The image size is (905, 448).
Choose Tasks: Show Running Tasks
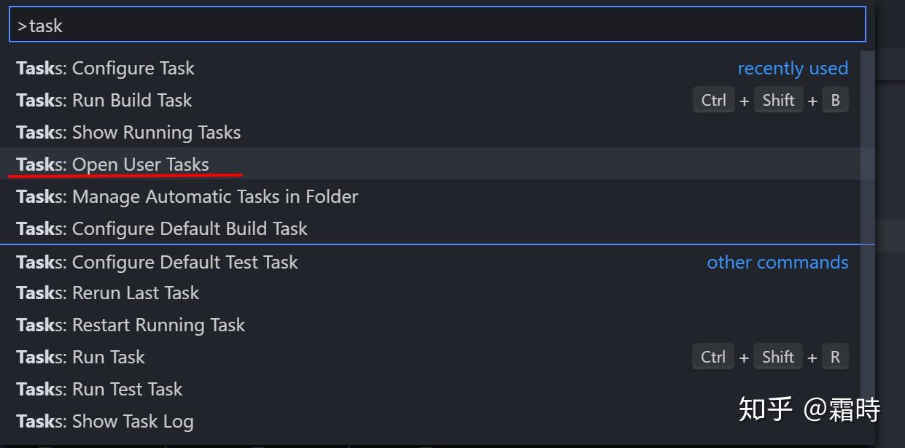[128, 132]
